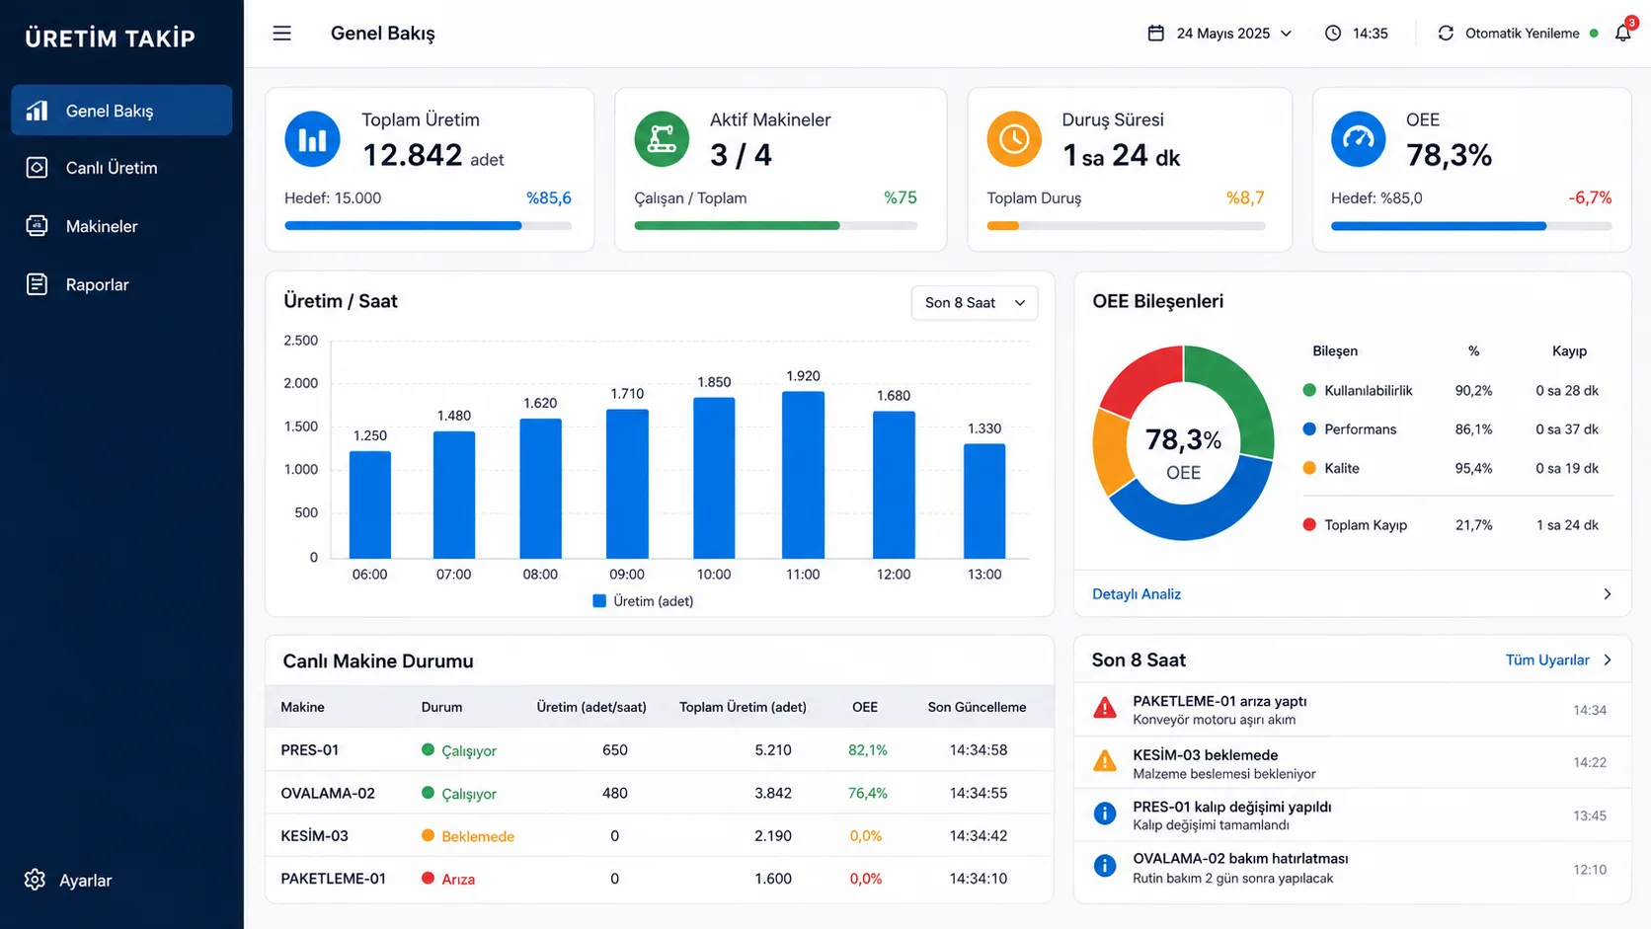
Task: Click the Duruş Süresi orange clock icon
Action: point(1014,139)
